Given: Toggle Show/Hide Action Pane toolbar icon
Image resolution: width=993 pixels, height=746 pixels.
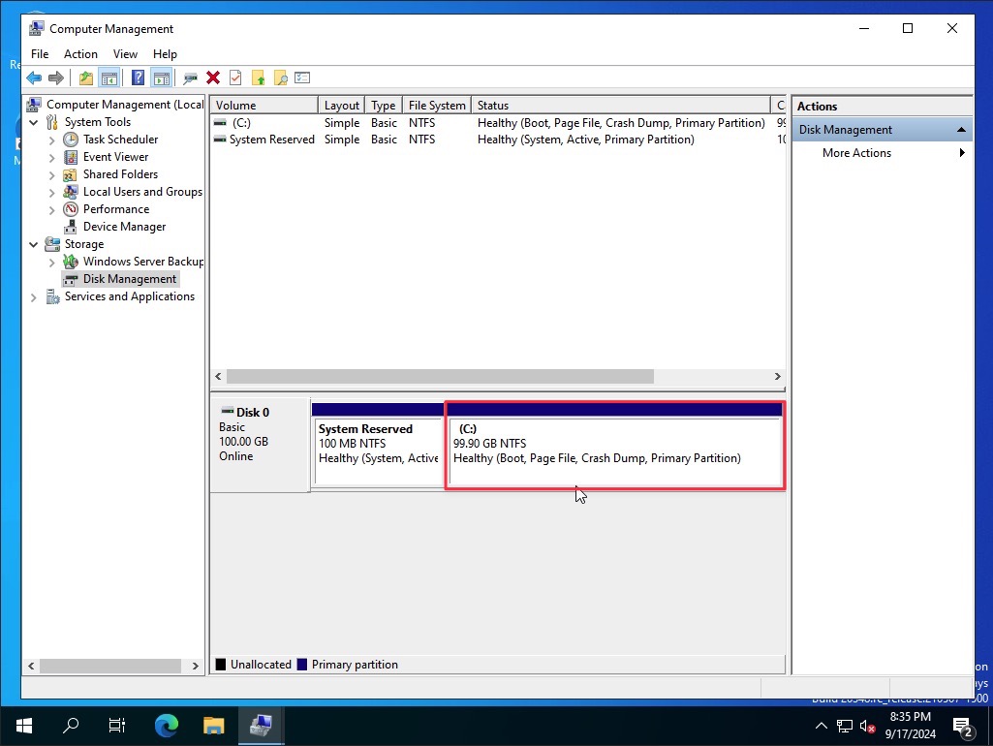Looking at the screenshot, I should tap(162, 78).
